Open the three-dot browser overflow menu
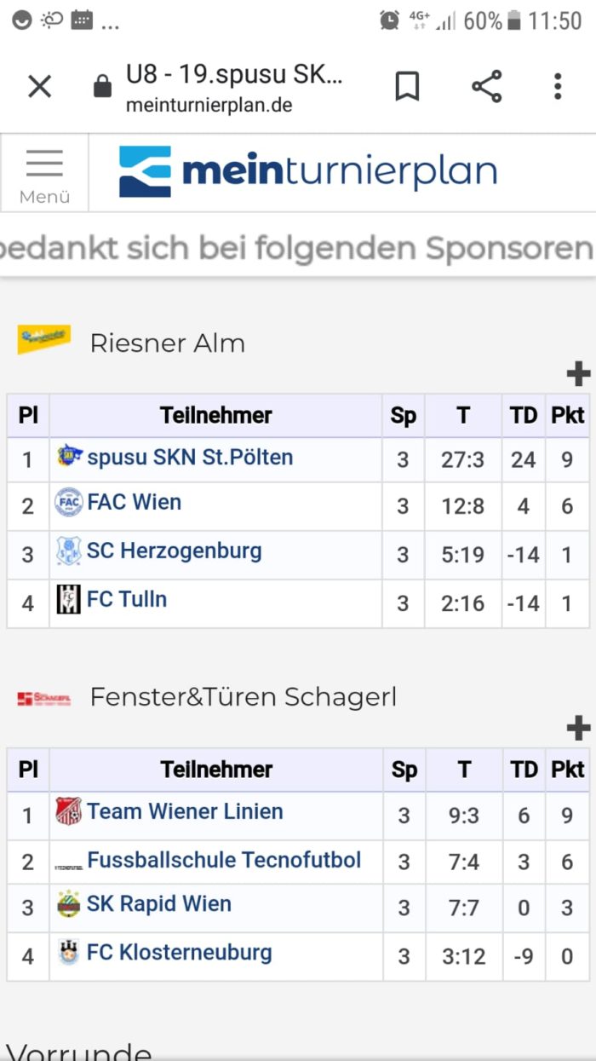The width and height of the screenshot is (596, 1061). tap(558, 86)
